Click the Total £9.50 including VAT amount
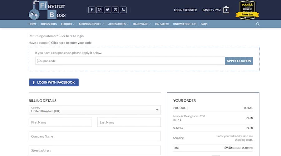Image resolution: width=281 pixels, height=156 pixels. tap(239, 148)
